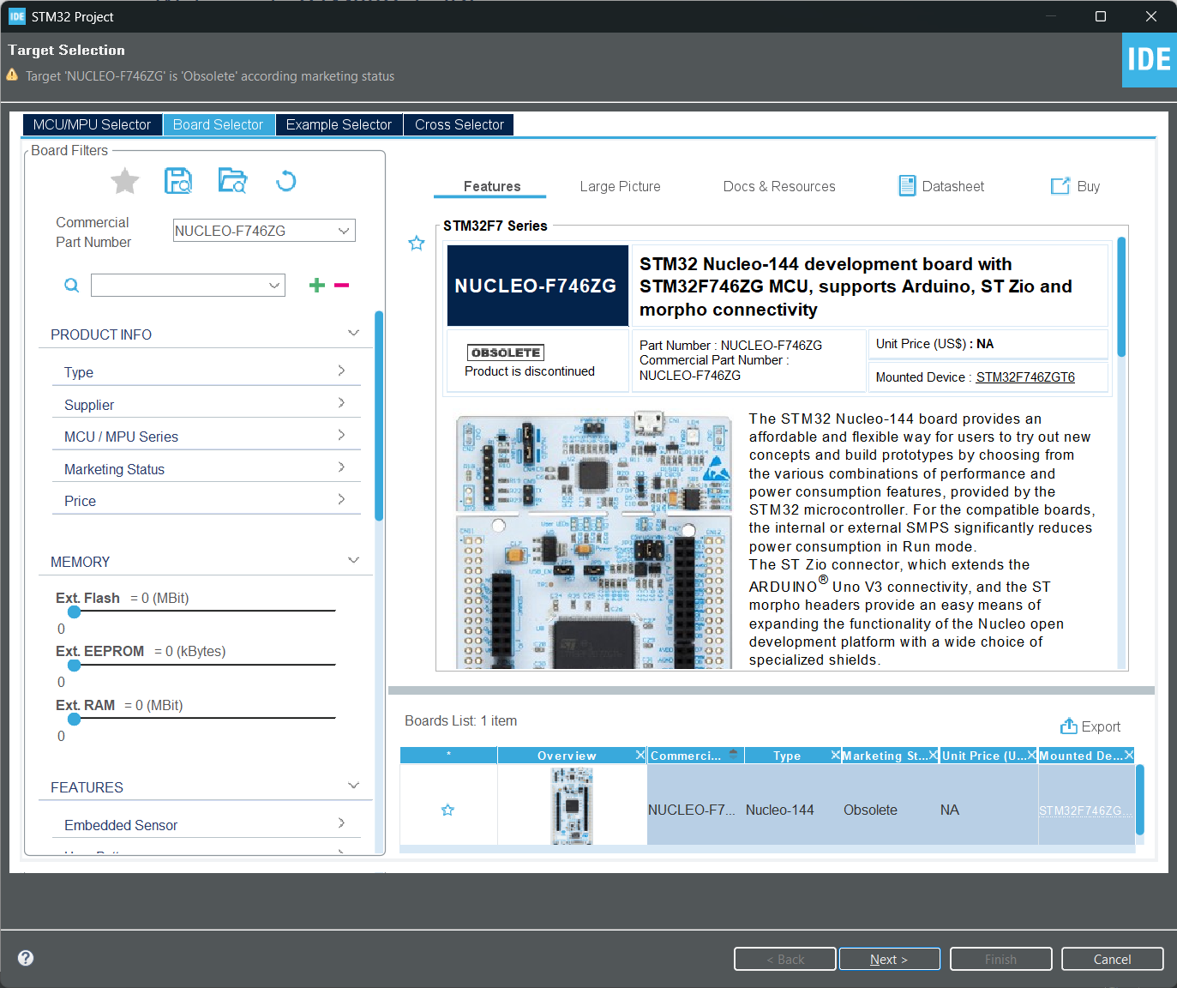This screenshot has width=1177, height=988.
Task: Click the pink minus icon
Action: (x=342, y=285)
